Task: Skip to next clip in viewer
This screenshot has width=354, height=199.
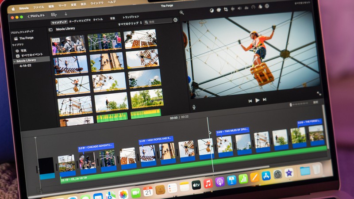Action: (265, 99)
